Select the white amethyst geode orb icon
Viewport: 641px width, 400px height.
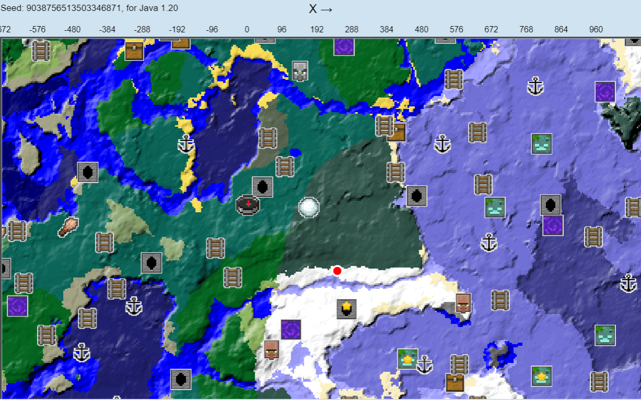[x=308, y=208]
